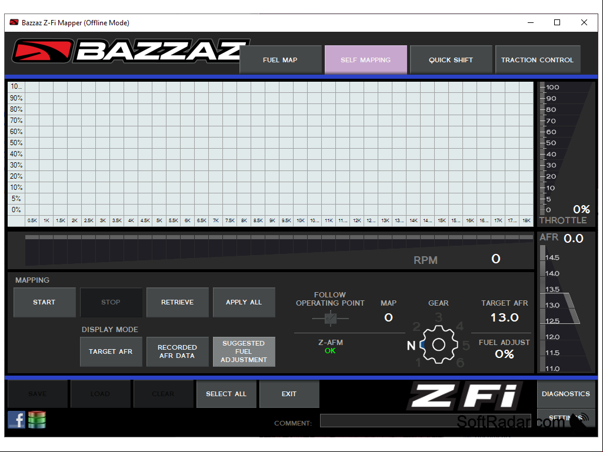This screenshot has width=603, height=452.
Task: Click the Z-AFM OK status text
Action: click(330, 350)
